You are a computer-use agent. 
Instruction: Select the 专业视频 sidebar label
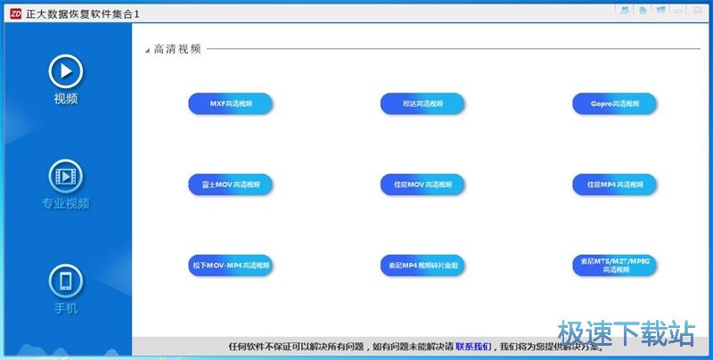tap(66, 203)
